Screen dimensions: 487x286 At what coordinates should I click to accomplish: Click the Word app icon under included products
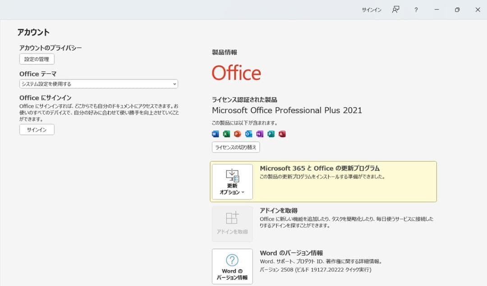[x=215, y=134]
